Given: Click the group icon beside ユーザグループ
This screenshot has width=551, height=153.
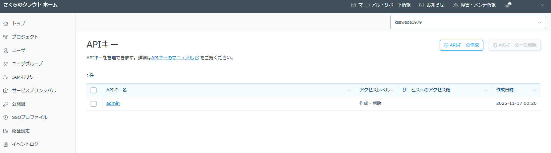Looking at the screenshot, I should (6, 64).
